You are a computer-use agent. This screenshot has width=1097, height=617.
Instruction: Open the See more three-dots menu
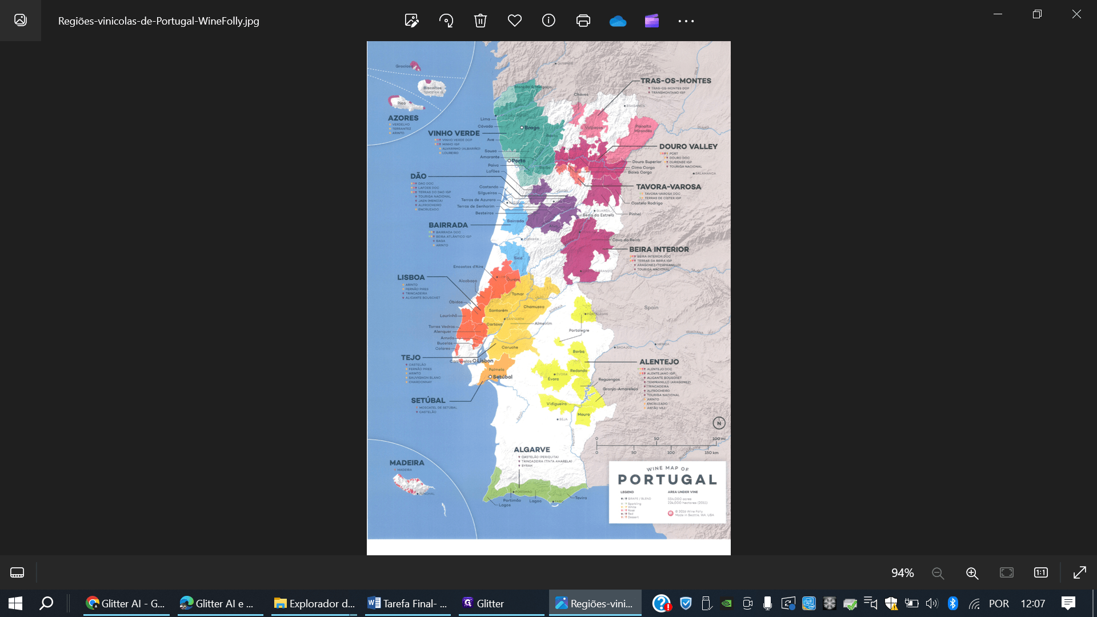[x=686, y=21]
